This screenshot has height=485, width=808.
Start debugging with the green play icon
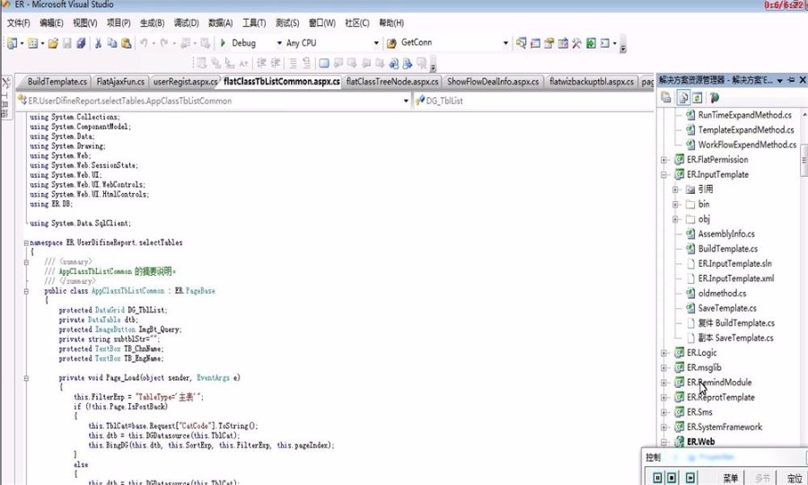[224, 43]
